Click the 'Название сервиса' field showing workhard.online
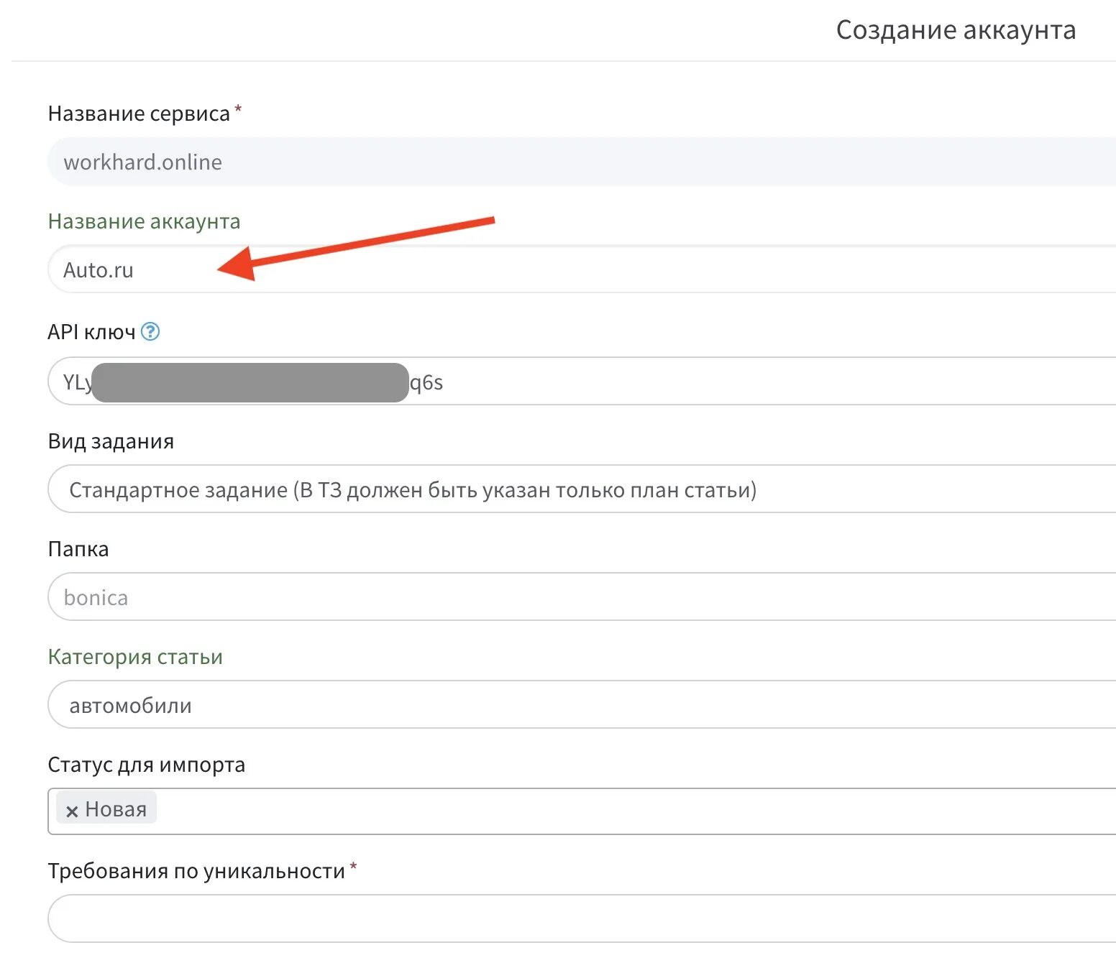 pos(582,162)
